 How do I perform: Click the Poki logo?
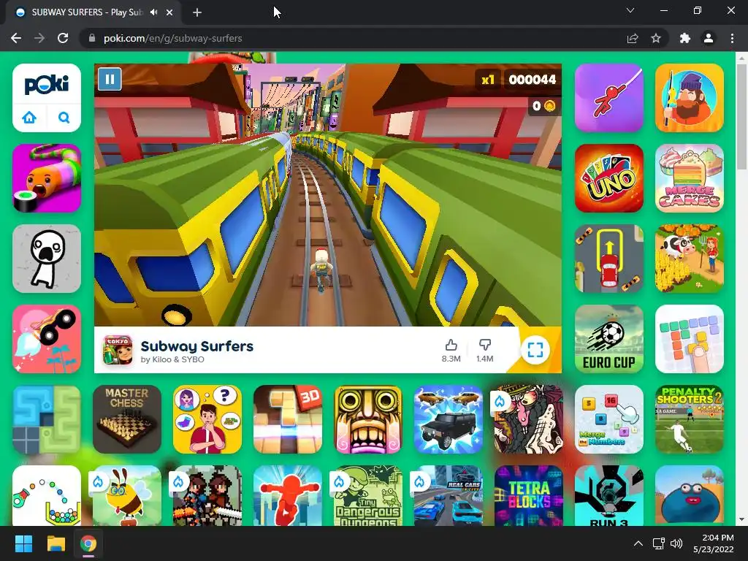(x=47, y=85)
